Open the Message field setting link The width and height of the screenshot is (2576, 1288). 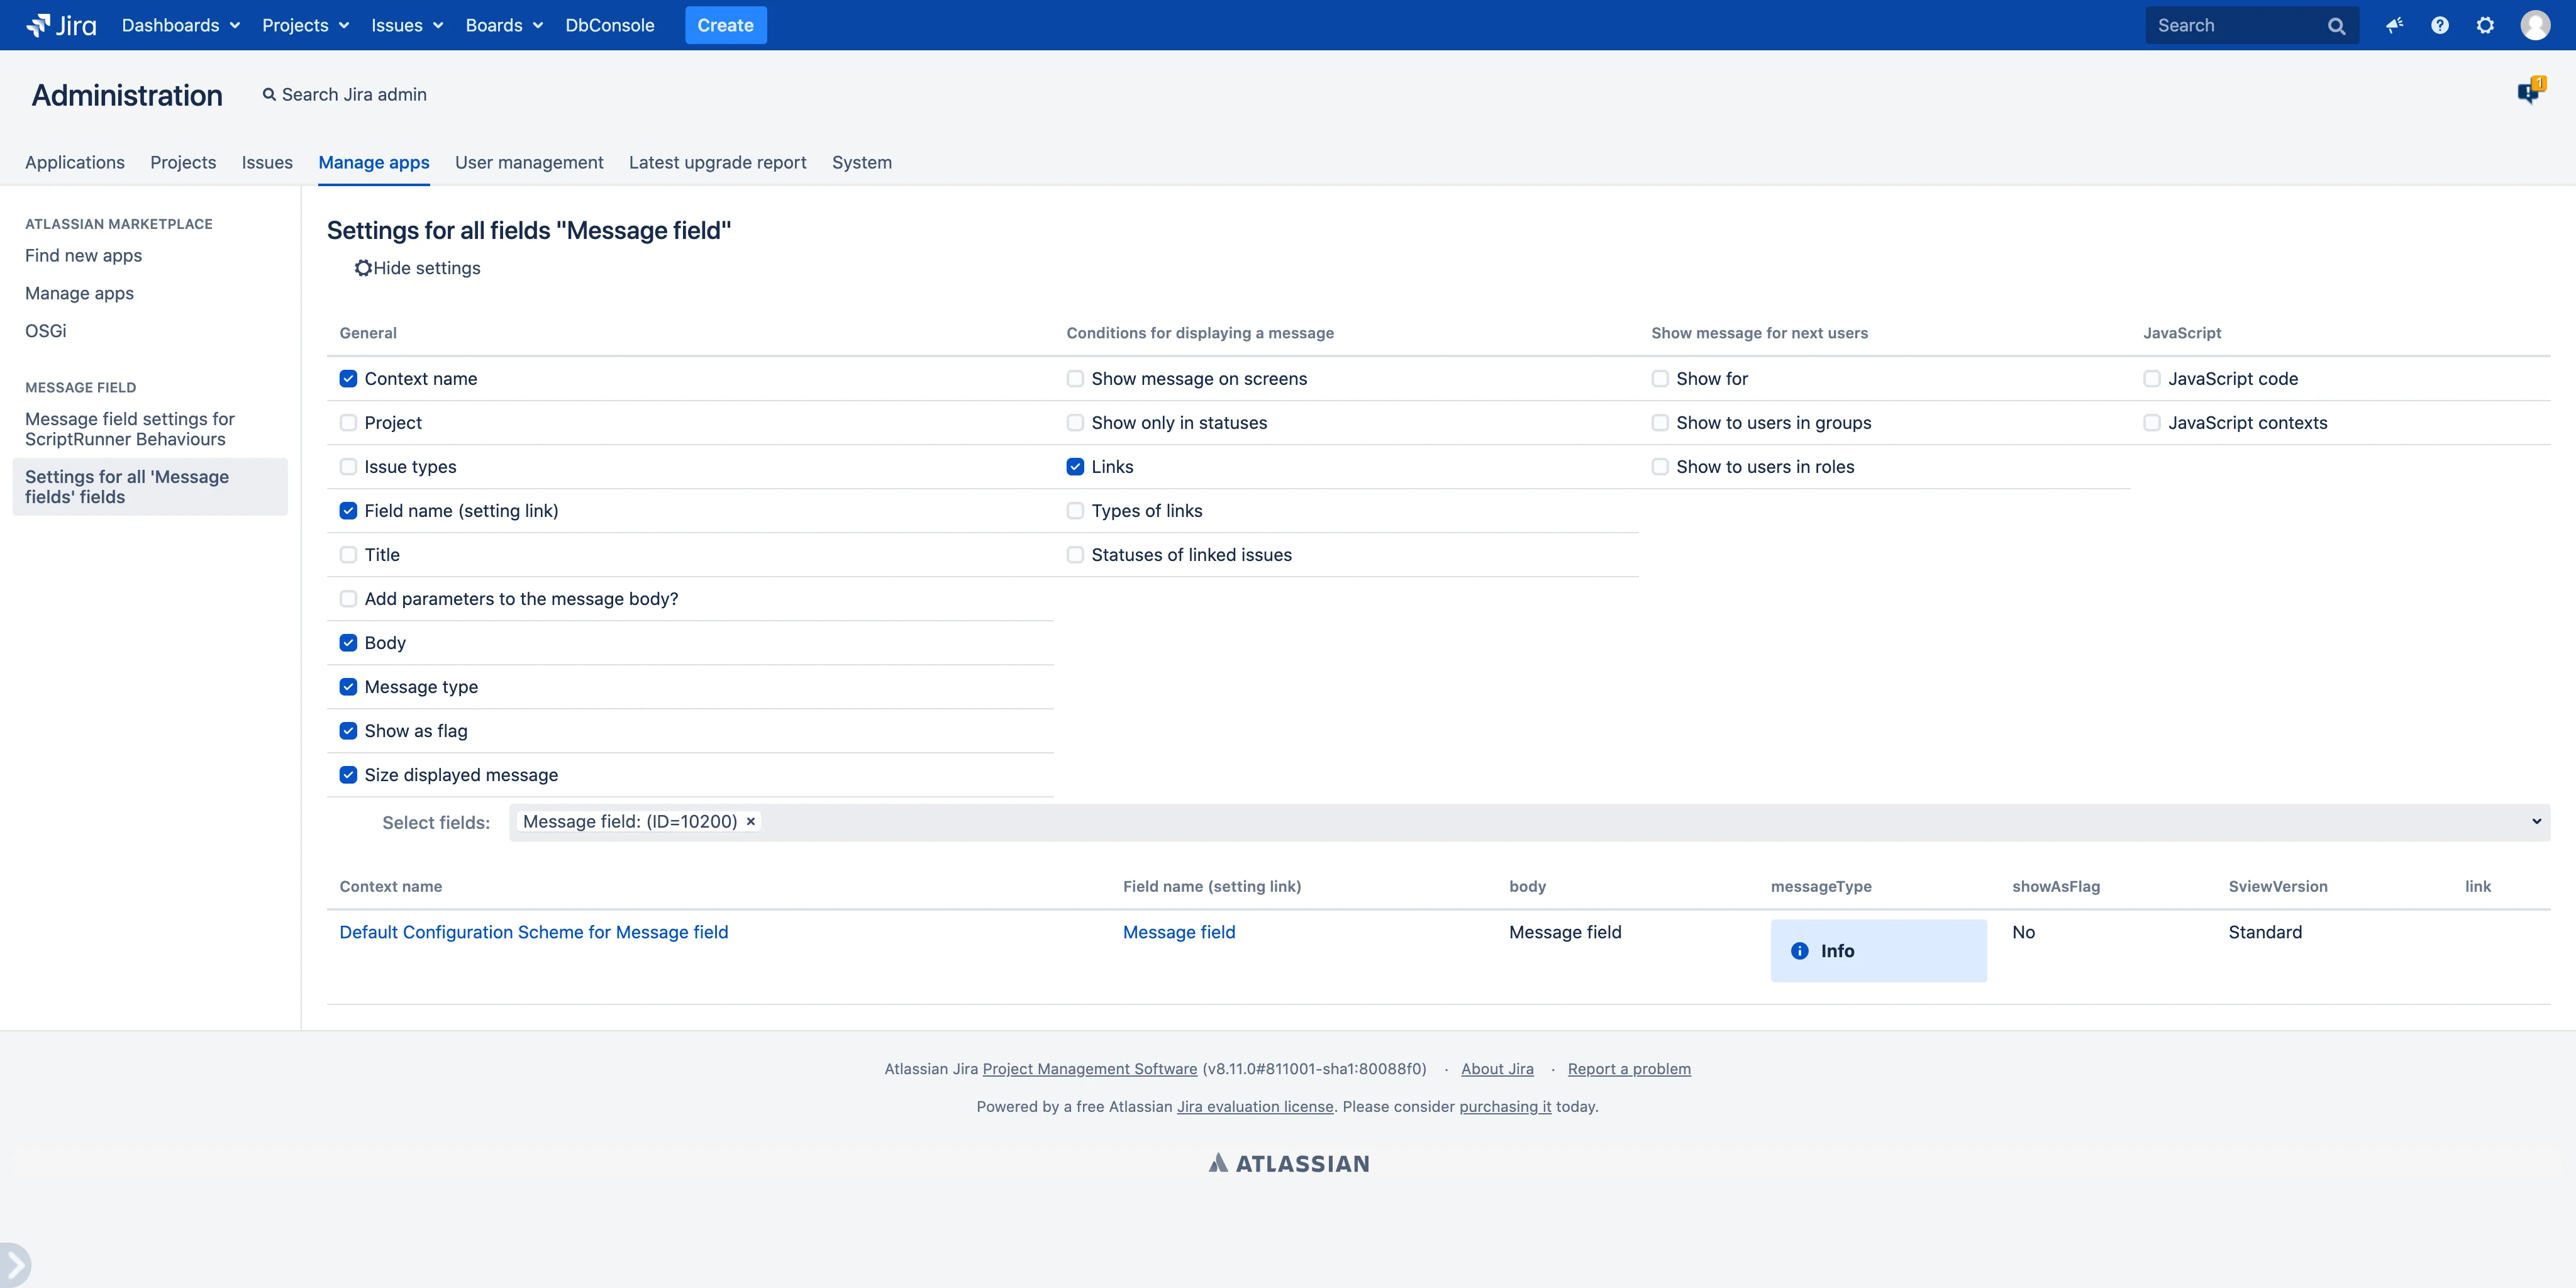(1179, 932)
